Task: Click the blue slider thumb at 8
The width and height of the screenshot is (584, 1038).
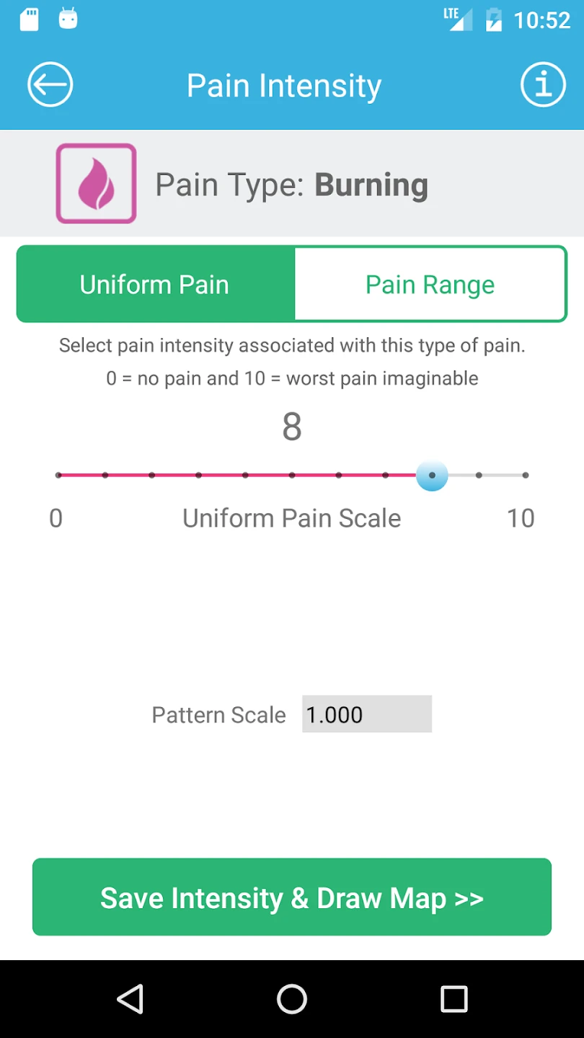Action: (432, 476)
